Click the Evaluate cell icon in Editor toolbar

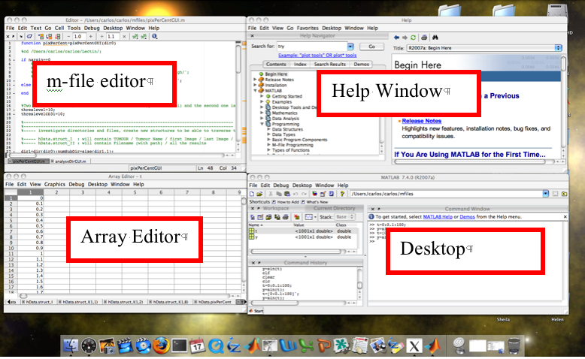click(41, 37)
